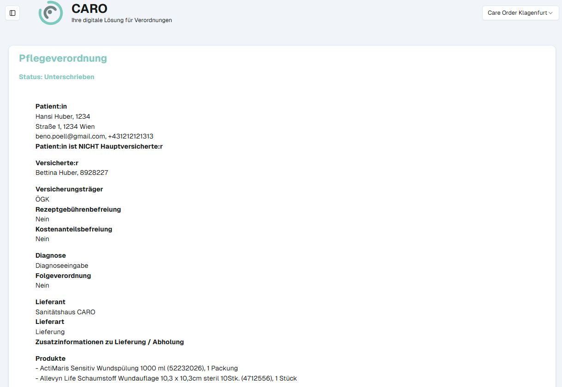Click the ActiMaris Sensitiv Wundspülung product line
Viewport: 562px width, 387px height.
click(136, 368)
